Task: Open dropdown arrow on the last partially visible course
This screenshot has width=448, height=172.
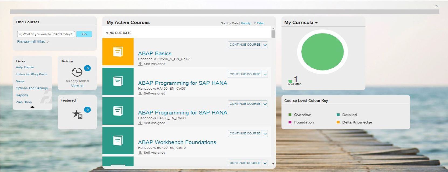Action: pos(265,163)
